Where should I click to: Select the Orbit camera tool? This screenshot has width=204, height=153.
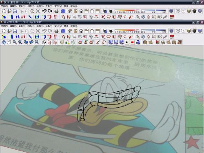4,42
